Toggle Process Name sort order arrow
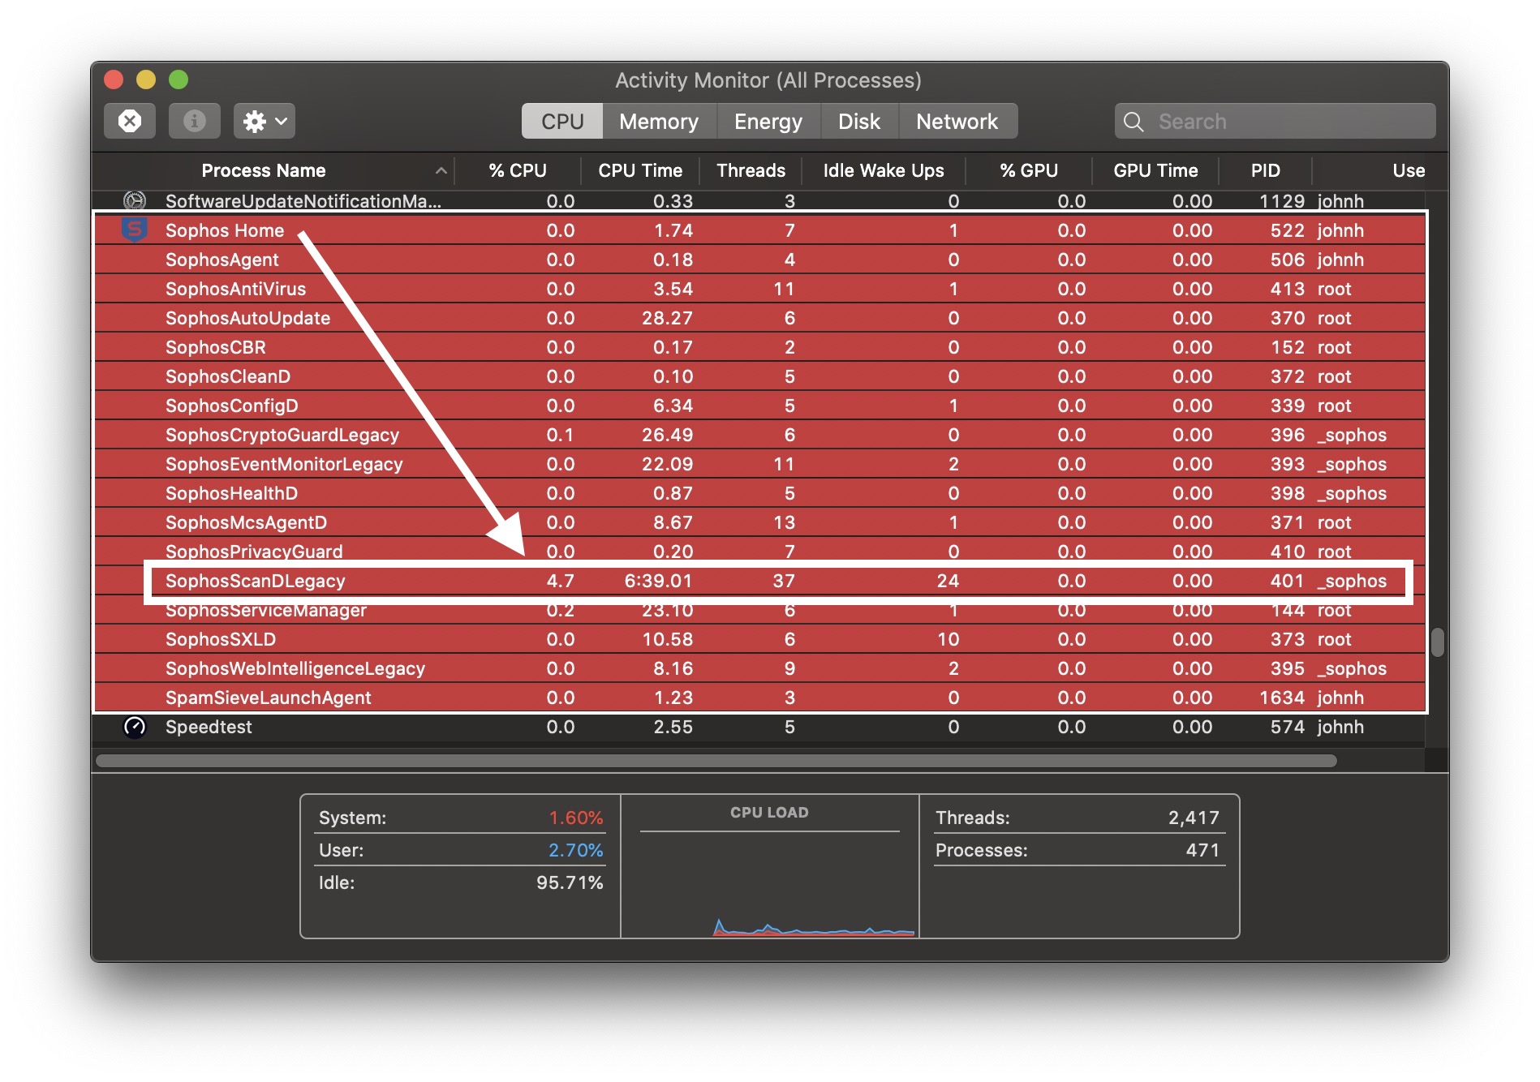Viewport: 1540px width, 1082px height. tap(441, 170)
